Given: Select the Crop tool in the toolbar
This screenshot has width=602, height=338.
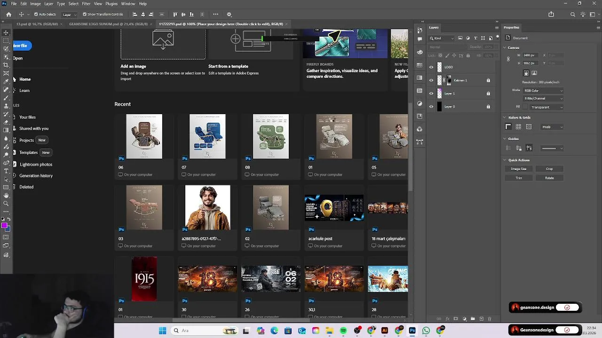Looking at the screenshot, I should [x=6, y=65].
